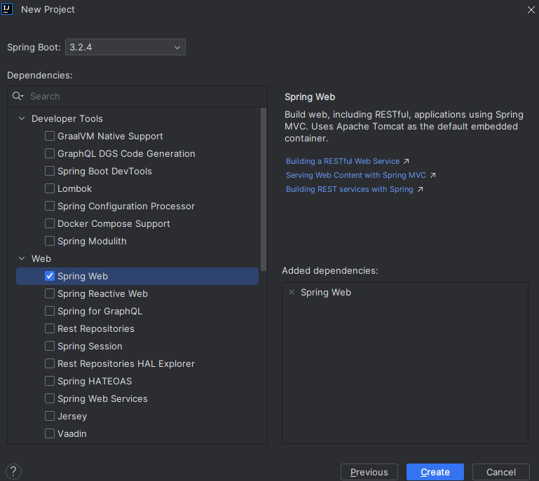539x481 pixels.
Task: Tick the Rest Repositories checkbox
Action: 50,328
